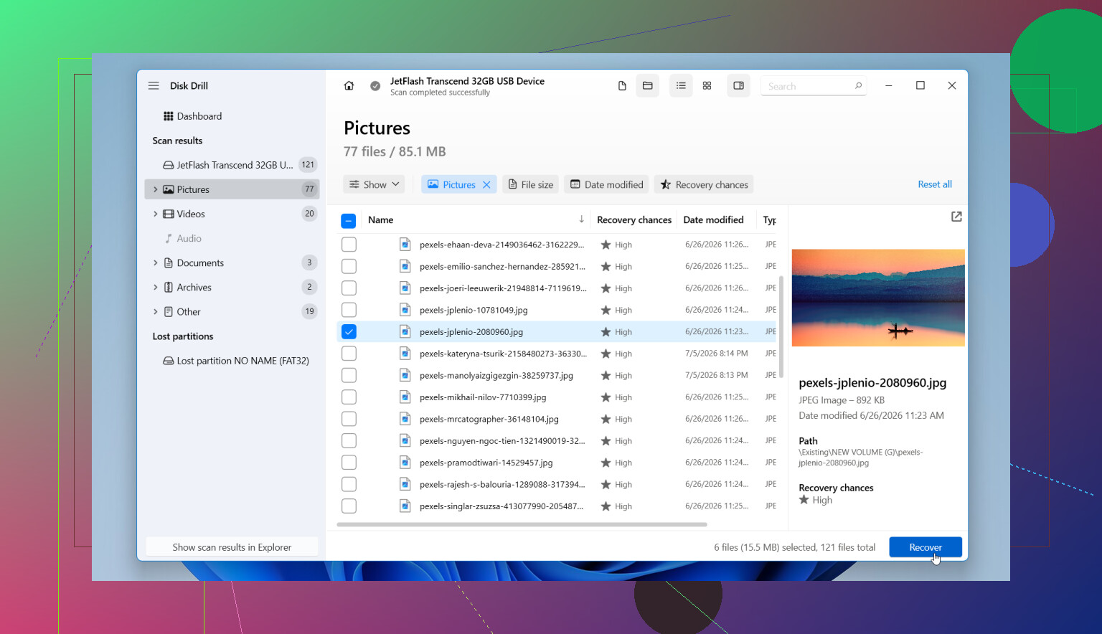Image resolution: width=1102 pixels, height=634 pixels.
Task: Select Other category in sidebar
Action: (232, 311)
